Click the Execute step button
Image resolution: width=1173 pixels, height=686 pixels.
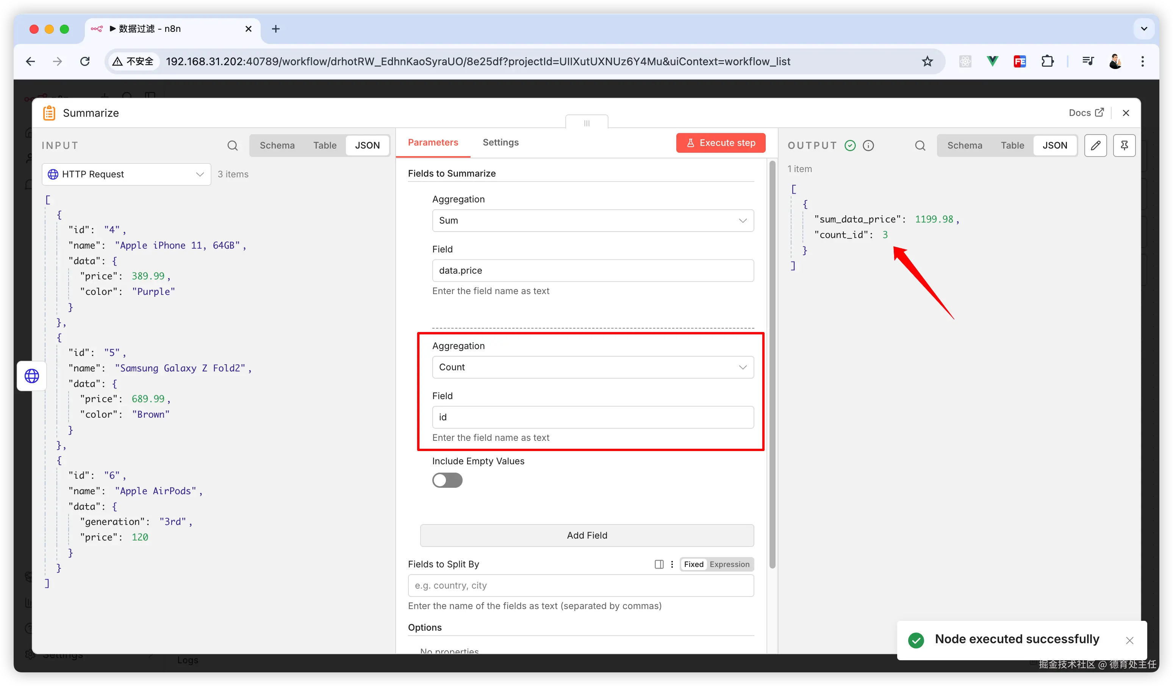point(721,143)
